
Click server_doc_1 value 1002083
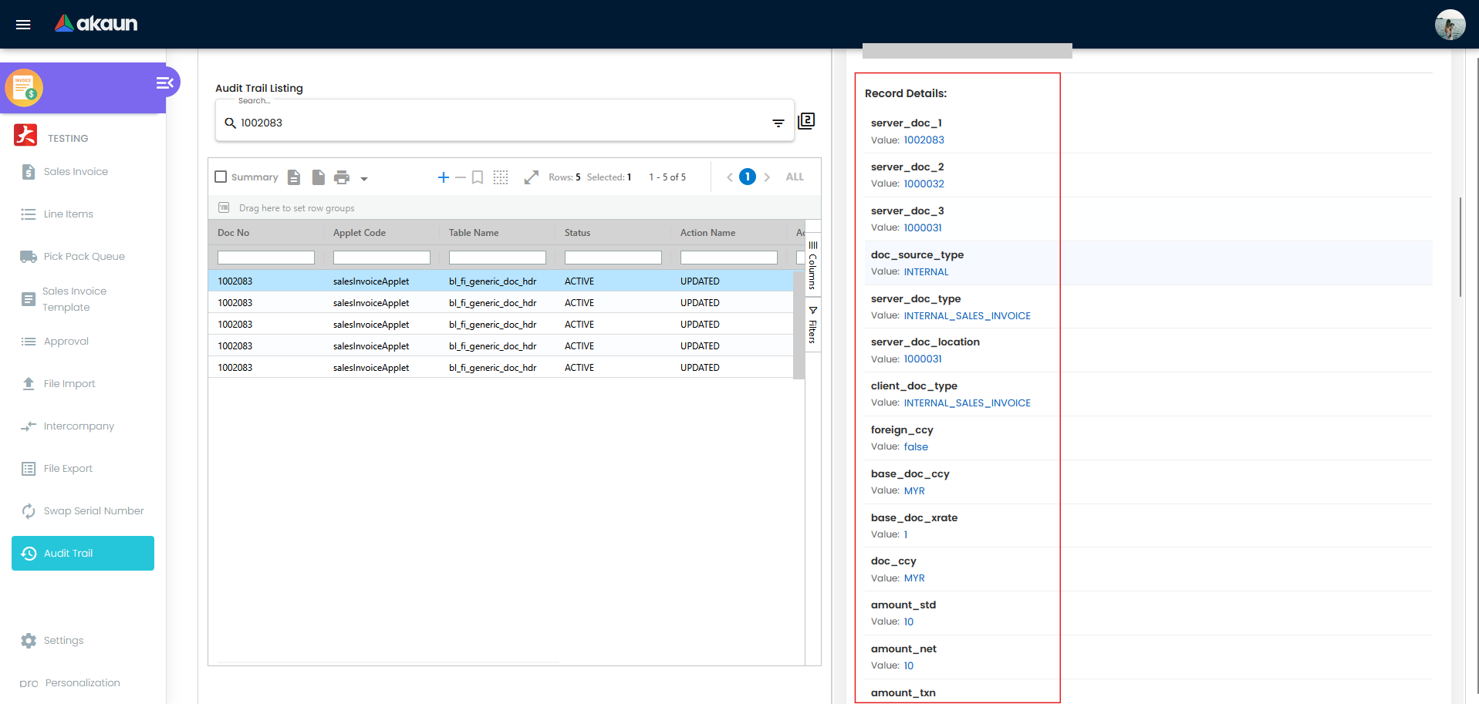pos(924,140)
